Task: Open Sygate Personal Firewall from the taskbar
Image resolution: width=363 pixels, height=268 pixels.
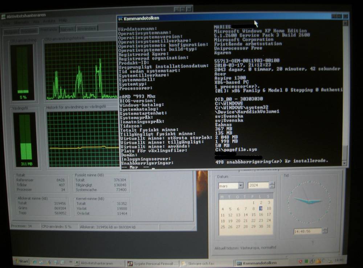Action: [x=153, y=264]
